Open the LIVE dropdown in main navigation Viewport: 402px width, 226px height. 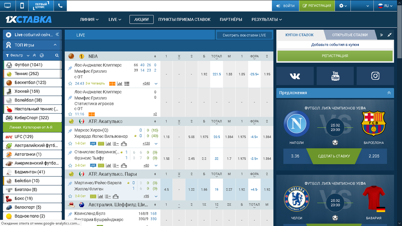coord(115,19)
